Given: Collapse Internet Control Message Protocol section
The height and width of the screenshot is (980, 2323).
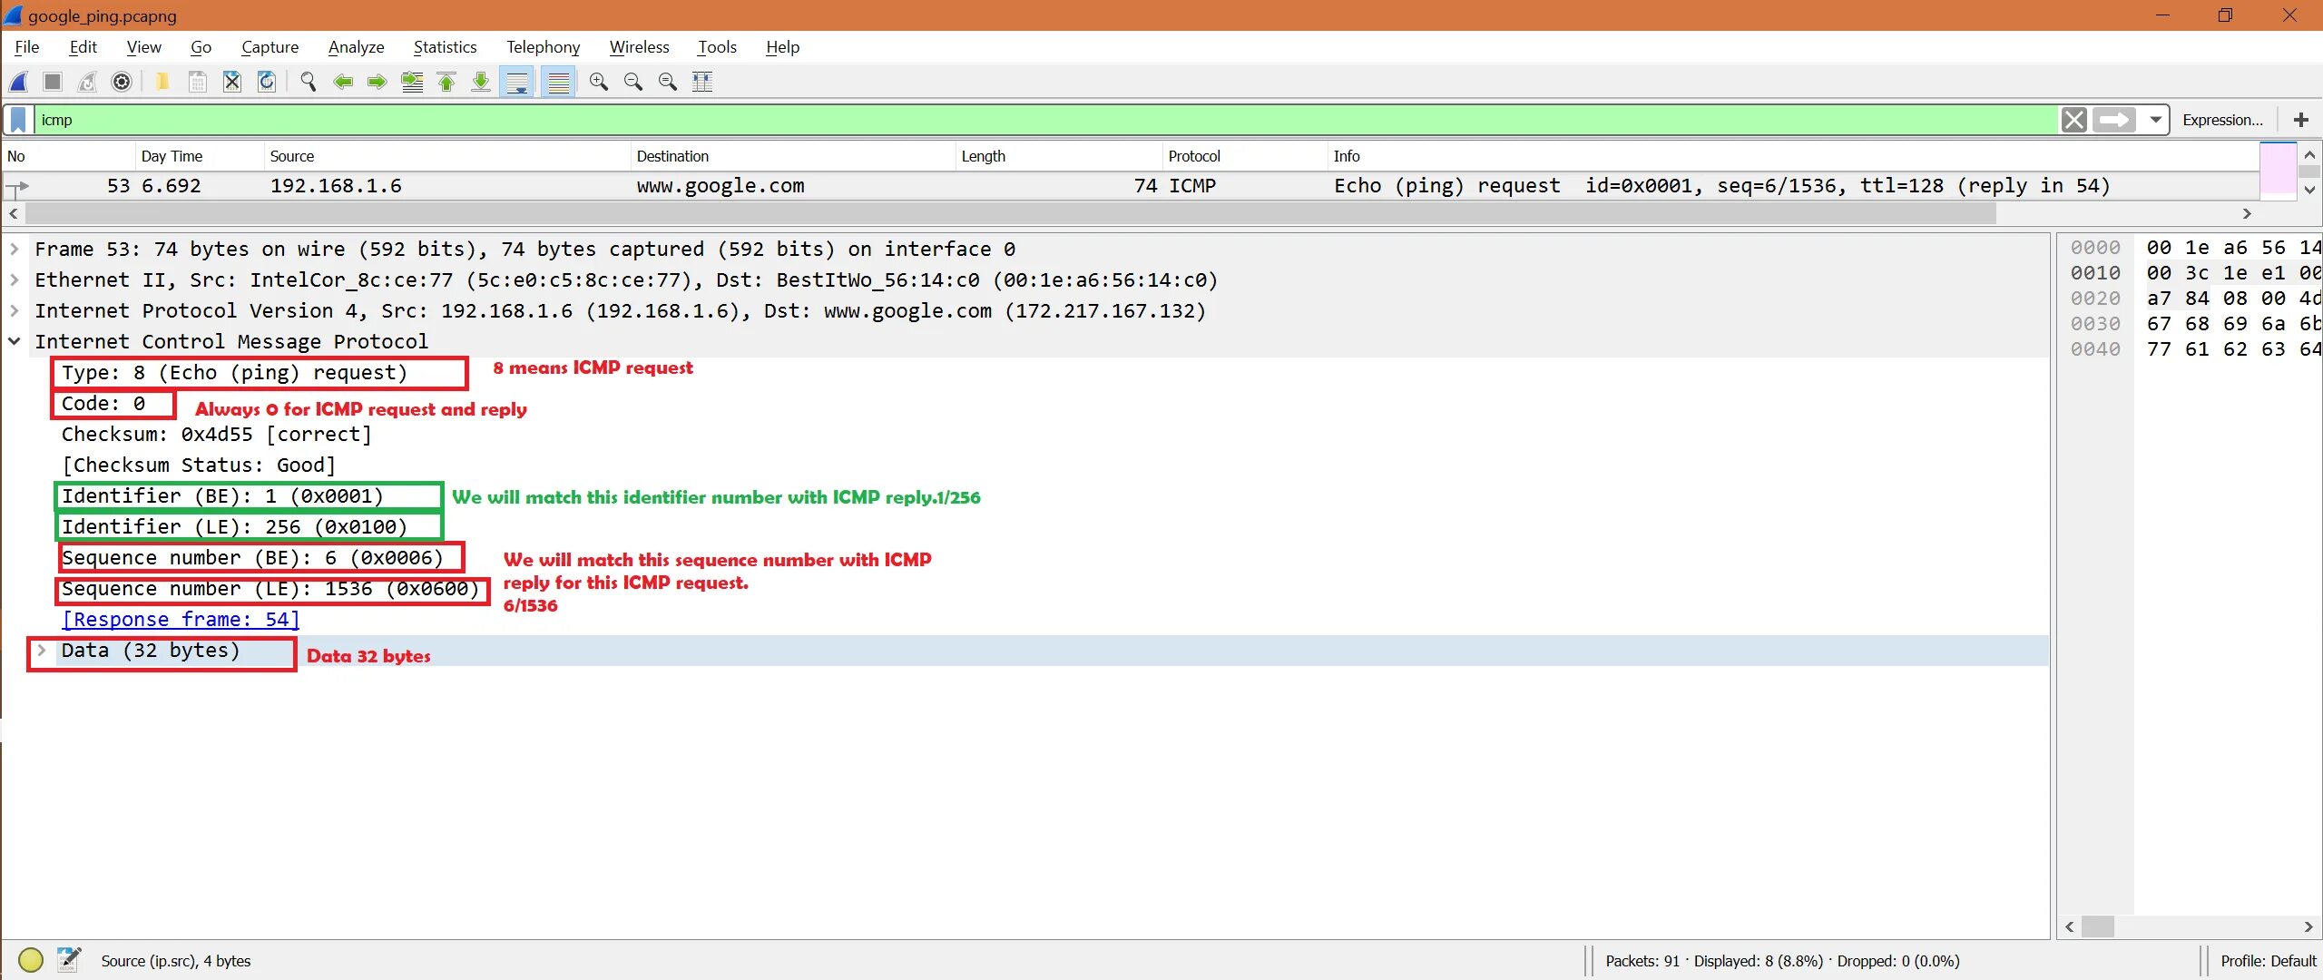Looking at the screenshot, I should pos(15,341).
